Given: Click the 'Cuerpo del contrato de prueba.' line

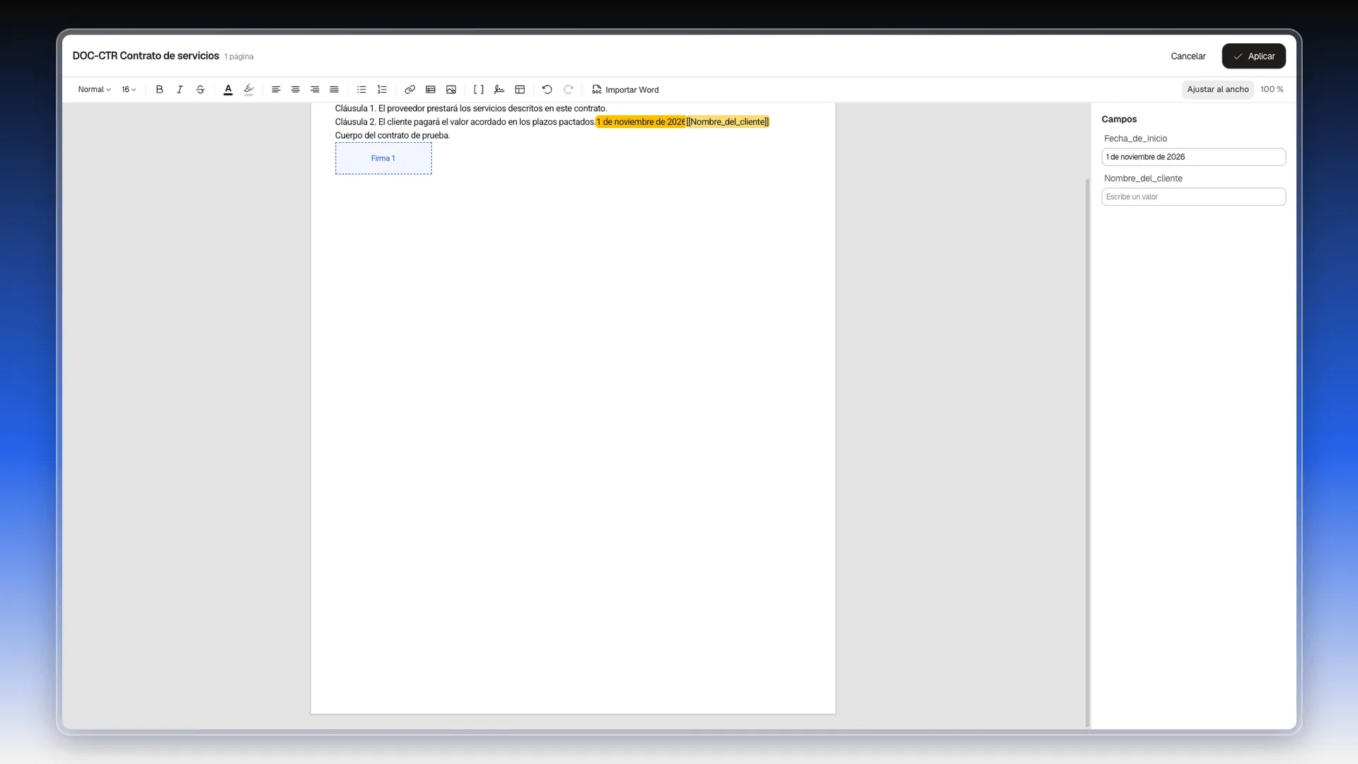Looking at the screenshot, I should (393, 135).
